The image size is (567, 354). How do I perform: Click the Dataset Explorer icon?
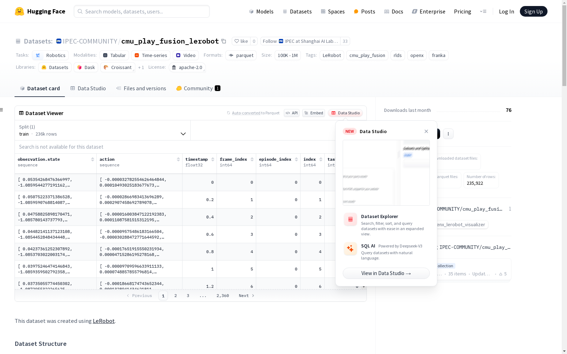pos(350,219)
